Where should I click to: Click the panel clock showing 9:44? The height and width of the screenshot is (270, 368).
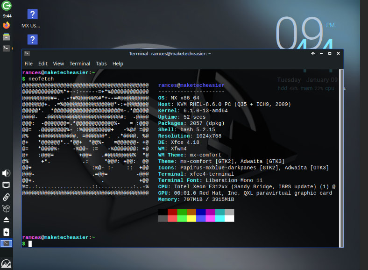(7, 16)
